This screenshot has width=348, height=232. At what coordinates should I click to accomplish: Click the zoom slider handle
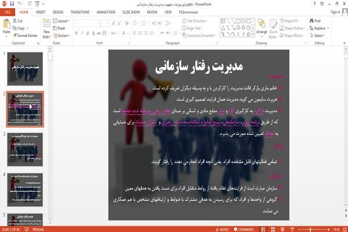pos(310,229)
